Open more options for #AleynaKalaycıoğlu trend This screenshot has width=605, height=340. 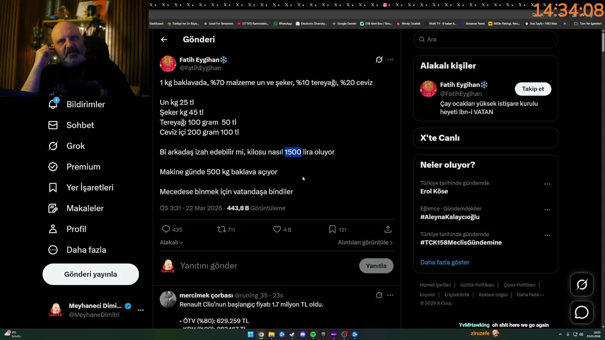tap(547, 210)
